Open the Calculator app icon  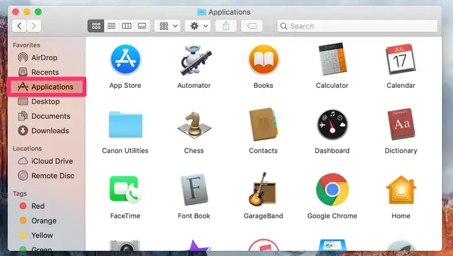click(x=332, y=59)
